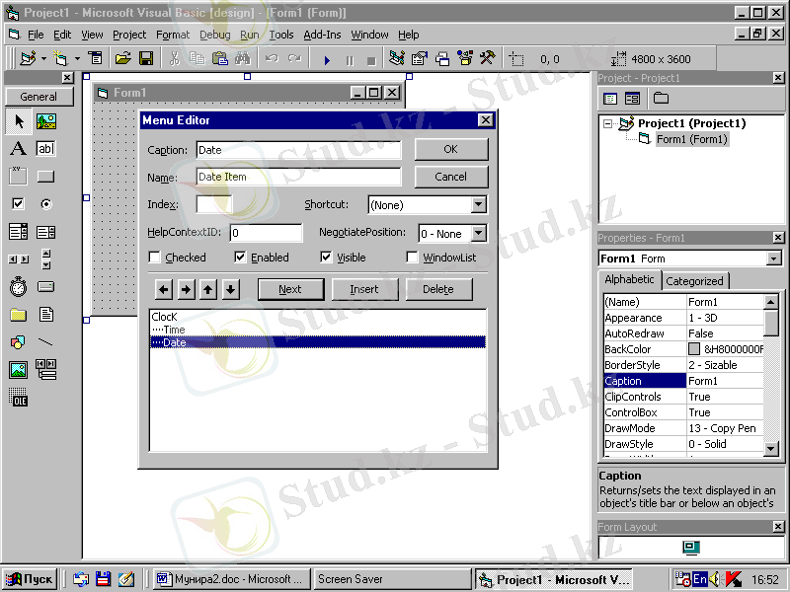790x592 pixels.
Task: Click the Save Project toolbar icon
Action: [145, 59]
